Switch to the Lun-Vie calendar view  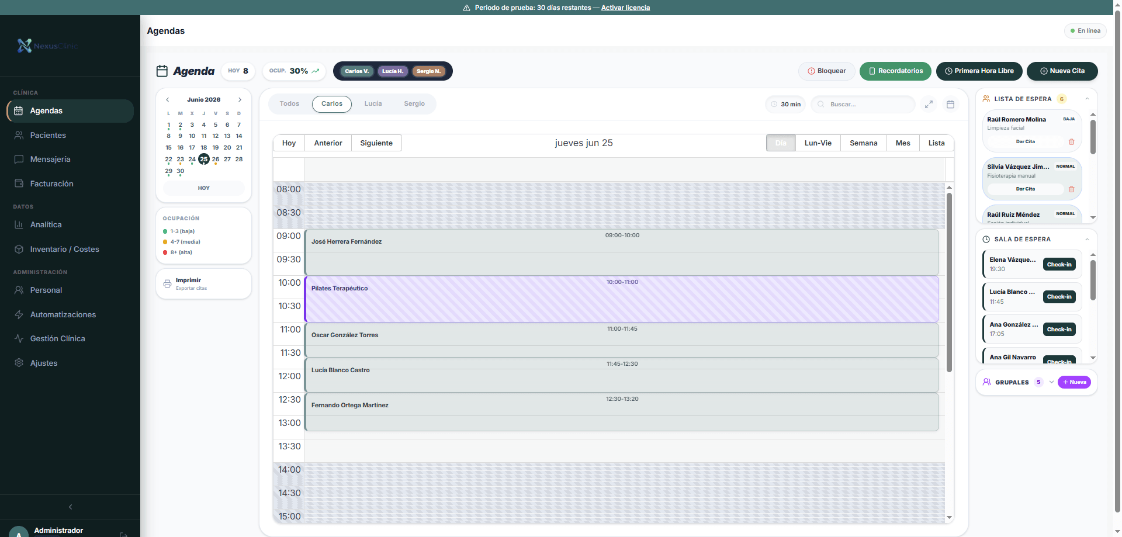point(818,143)
